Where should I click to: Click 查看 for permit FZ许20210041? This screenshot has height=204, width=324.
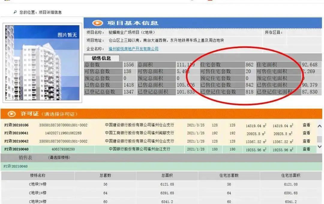(306, 133)
